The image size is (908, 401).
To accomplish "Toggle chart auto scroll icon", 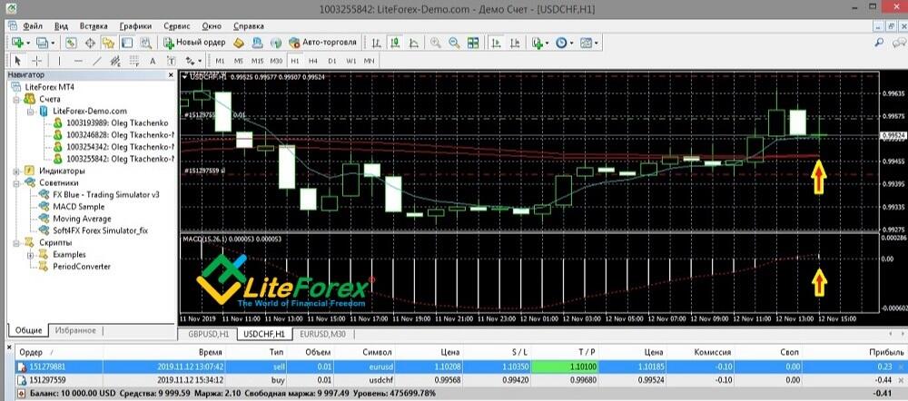I will [x=497, y=43].
